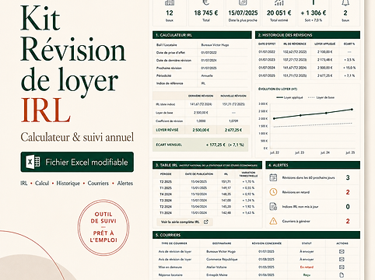Image resolution: width=375 pixels, height=280 pixels.
Task: Click the T1 2024 period cell in Table IRL
Action: click(x=166, y=213)
